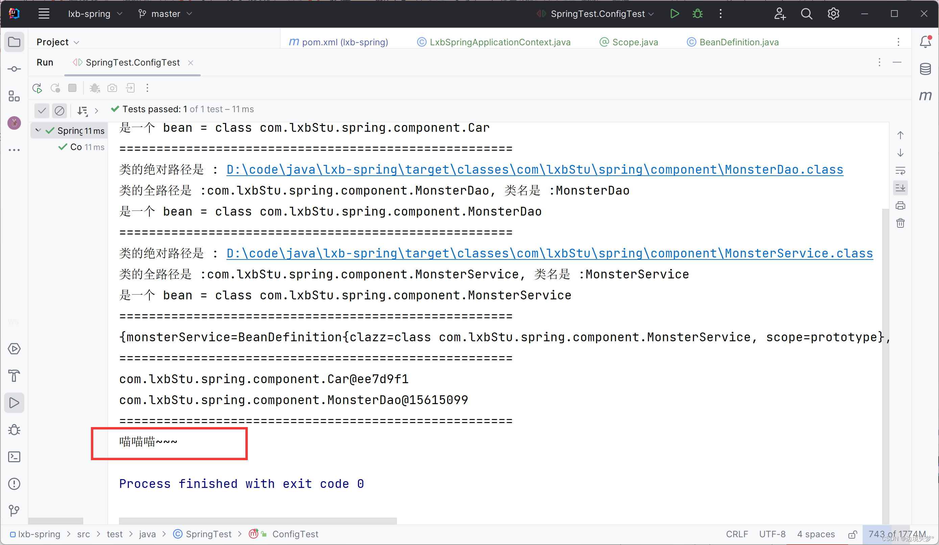Open Search Everywhere magnifier
Screen dimensions: 939x545
pos(806,14)
